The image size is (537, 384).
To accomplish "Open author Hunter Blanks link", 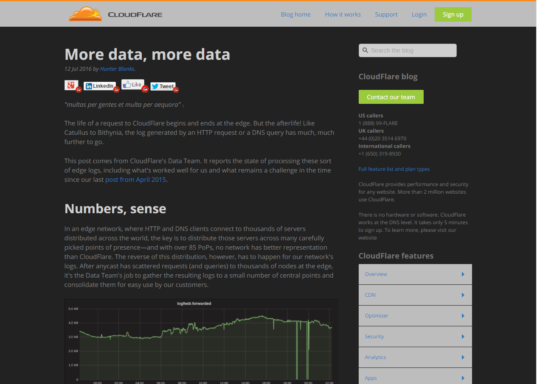I will pyautogui.click(x=117, y=69).
